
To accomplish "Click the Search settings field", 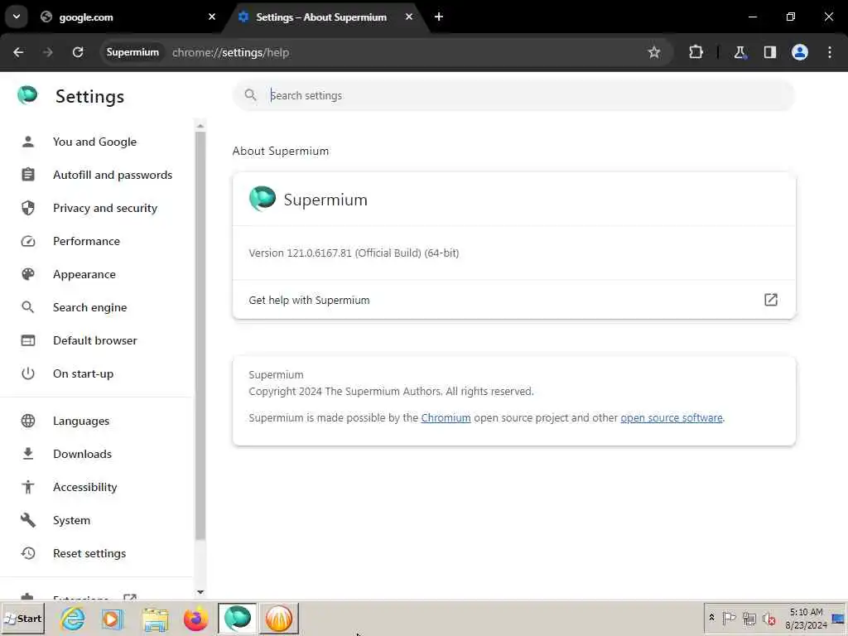I will coord(513,96).
